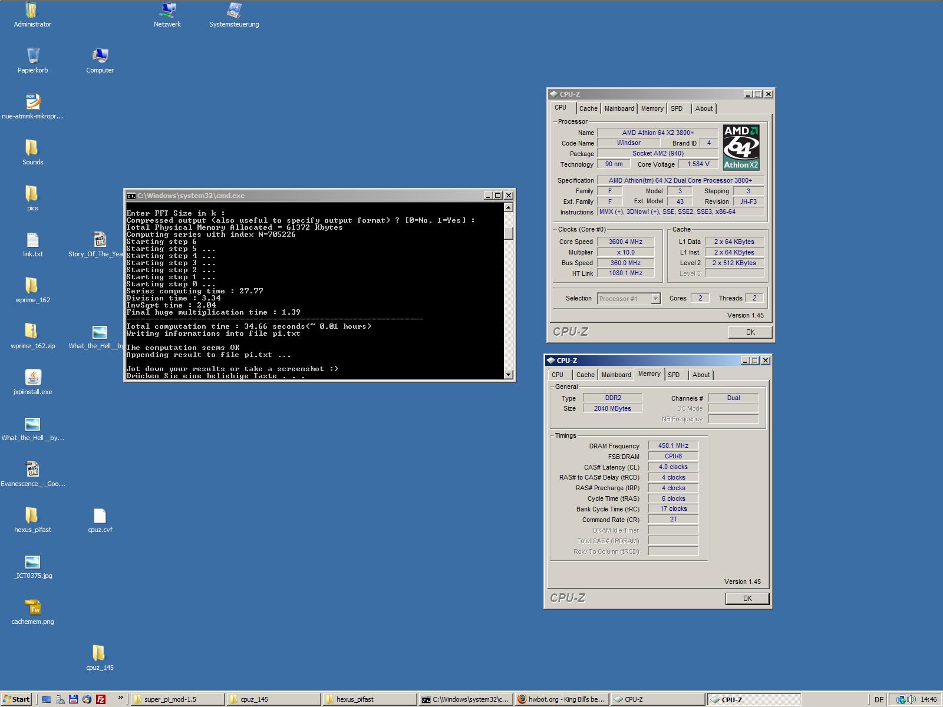The width and height of the screenshot is (943, 707).
Task: Open Cache tab in lower CPU-Z window
Action: 585,375
